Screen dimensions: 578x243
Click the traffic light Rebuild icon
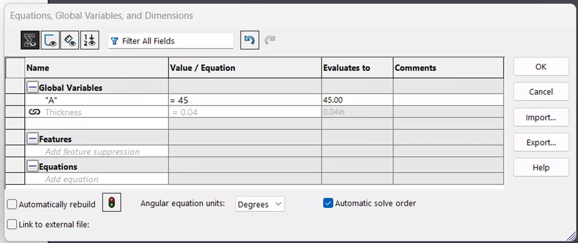(111, 203)
